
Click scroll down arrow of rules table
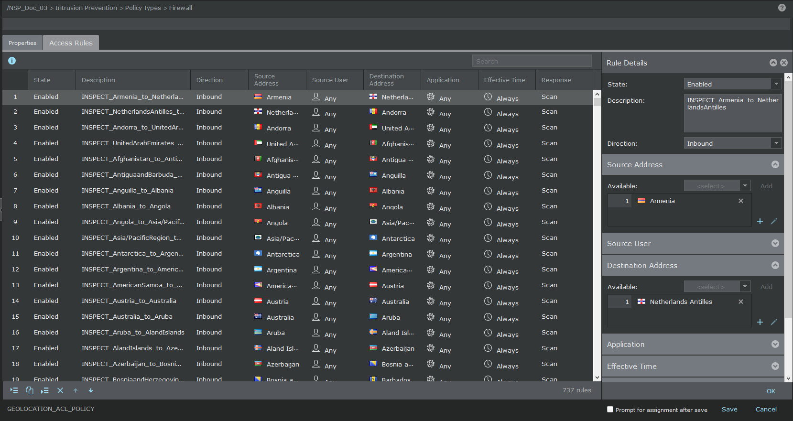pos(597,378)
